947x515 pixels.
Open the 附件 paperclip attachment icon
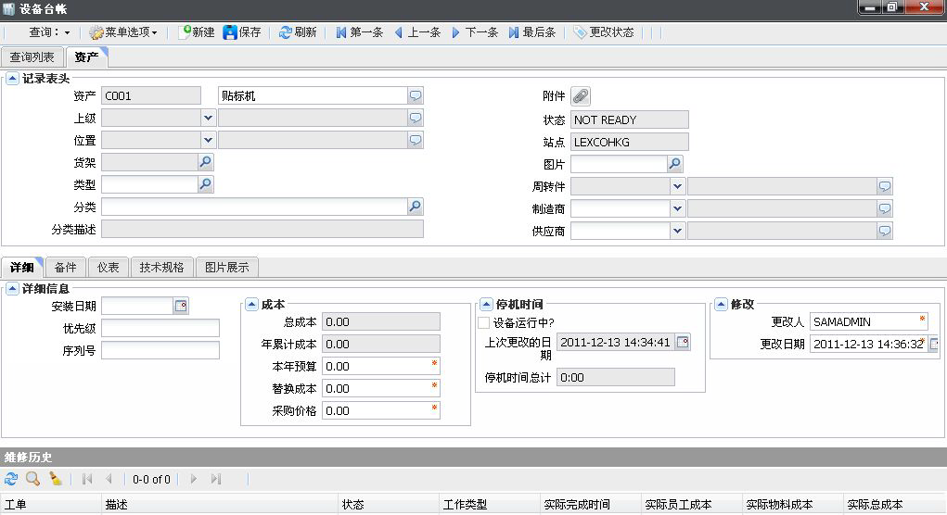coord(581,95)
